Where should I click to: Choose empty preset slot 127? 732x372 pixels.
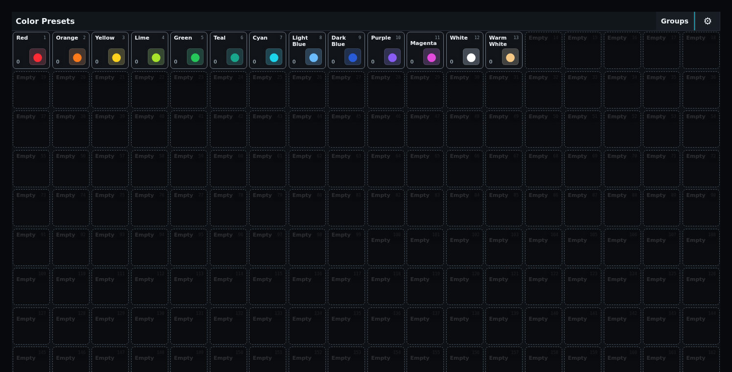(x=31, y=326)
